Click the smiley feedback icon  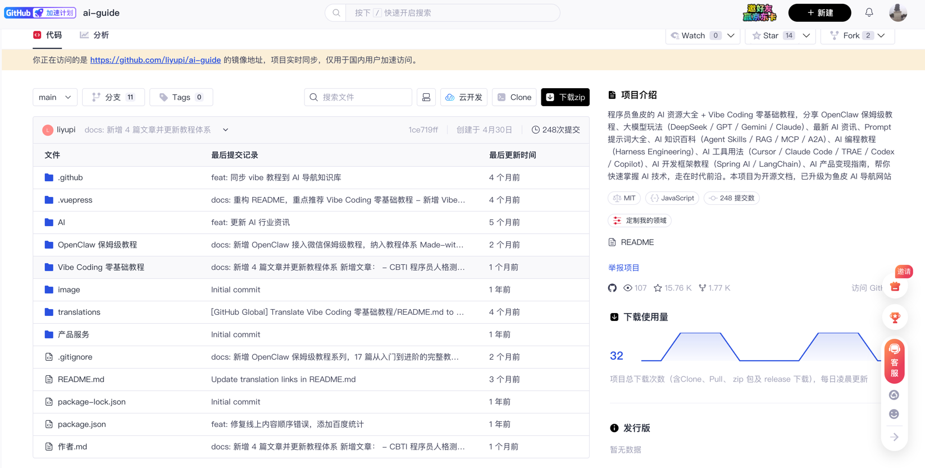pyautogui.click(x=894, y=414)
